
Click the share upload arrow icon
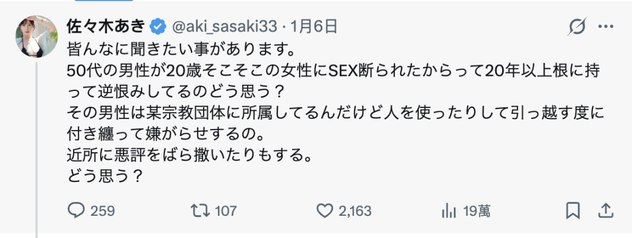[x=606, y=210]
